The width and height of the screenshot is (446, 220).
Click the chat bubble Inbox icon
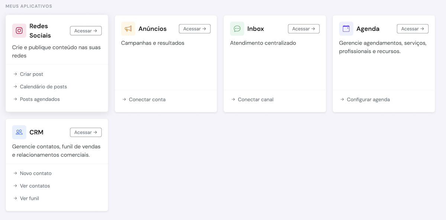point(237,29)
